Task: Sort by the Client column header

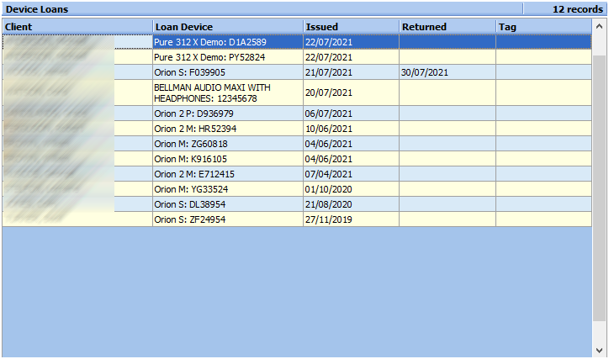Action: pos(77,27)
